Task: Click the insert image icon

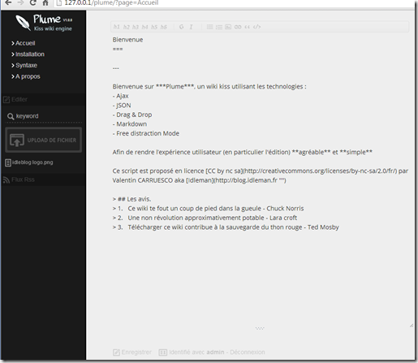Action: tap(228, 27)
